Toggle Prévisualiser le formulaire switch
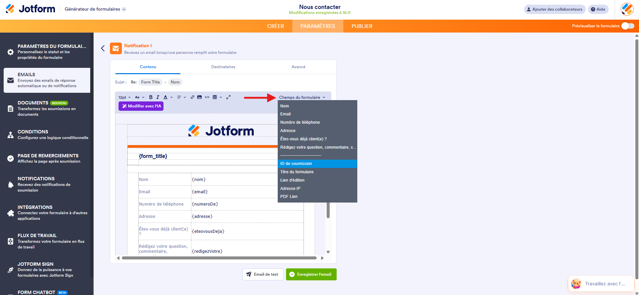 coord(628,26)
